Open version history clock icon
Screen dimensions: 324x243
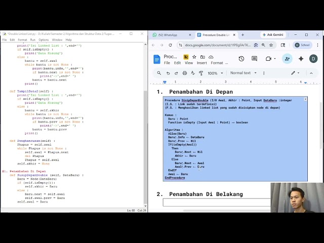(x=241, y=59)
